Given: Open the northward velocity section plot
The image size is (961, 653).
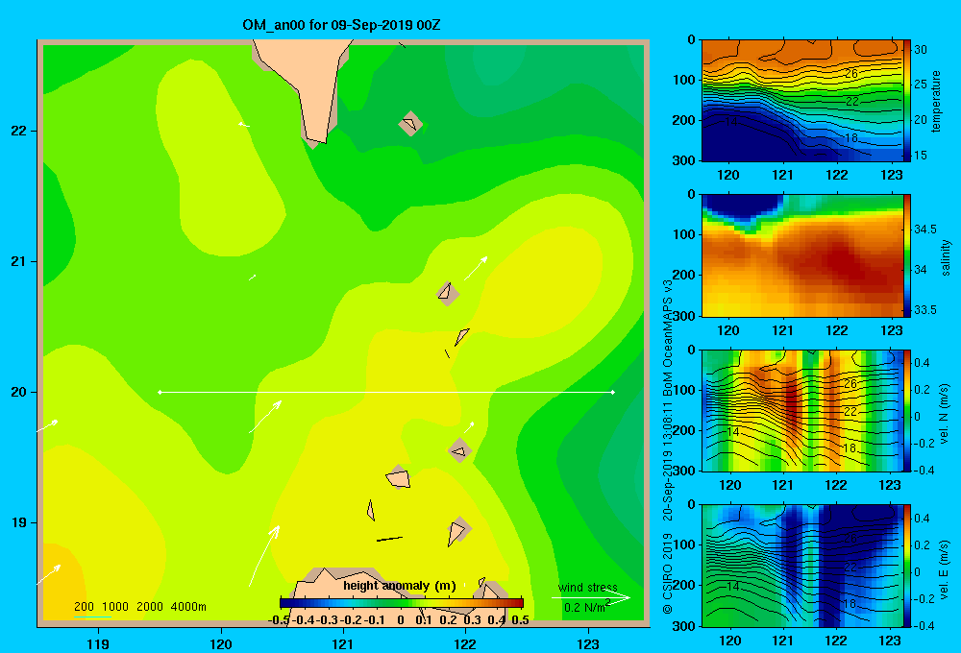Looking at the screenshot, I should coord(801,410).
